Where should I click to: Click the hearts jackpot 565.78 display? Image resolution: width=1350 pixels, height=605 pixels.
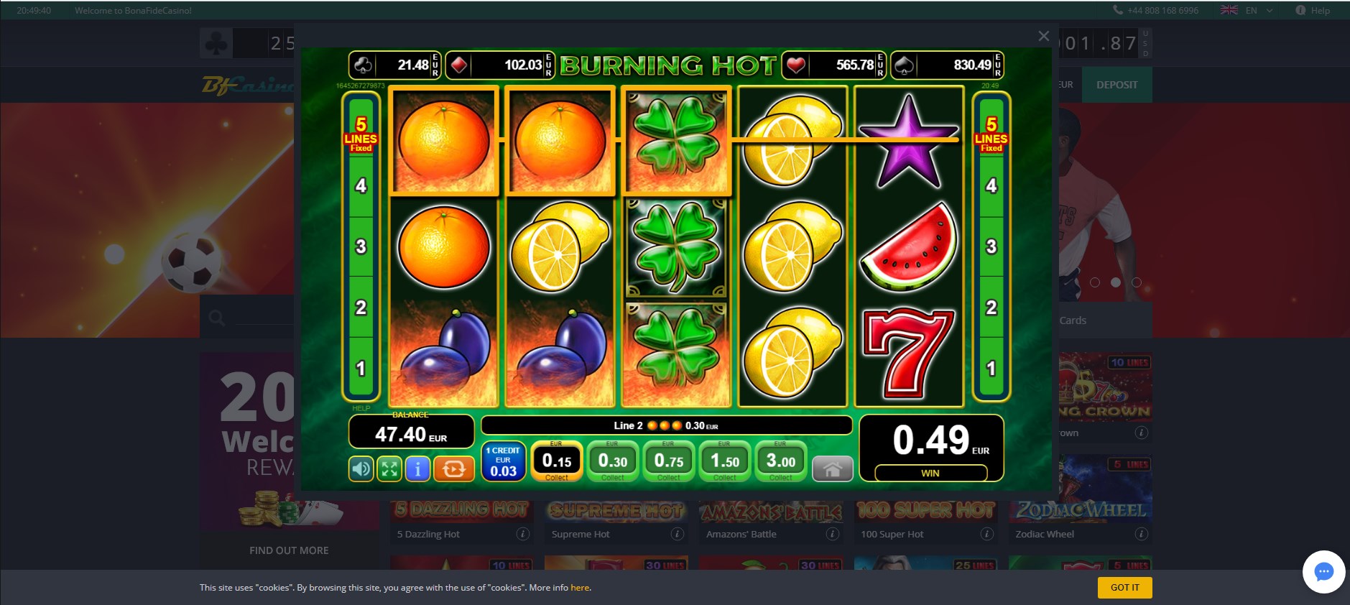[x=833, y=65]
